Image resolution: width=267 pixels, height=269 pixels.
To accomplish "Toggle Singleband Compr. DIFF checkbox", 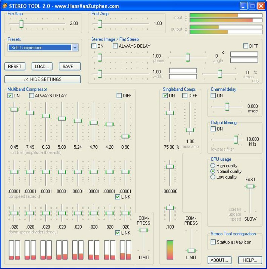I will pos(185,95).
